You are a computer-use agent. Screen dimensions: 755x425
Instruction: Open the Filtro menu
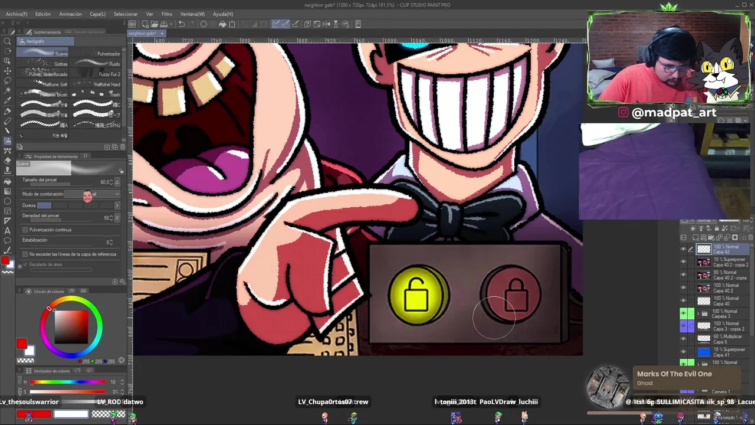(x=167, y=14)
